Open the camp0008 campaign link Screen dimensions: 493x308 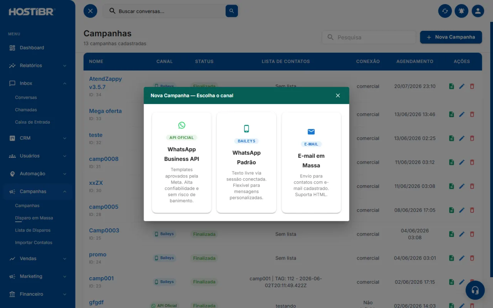pyautogui.click(x=104, y=159)
